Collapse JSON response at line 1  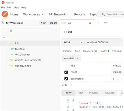74,100
